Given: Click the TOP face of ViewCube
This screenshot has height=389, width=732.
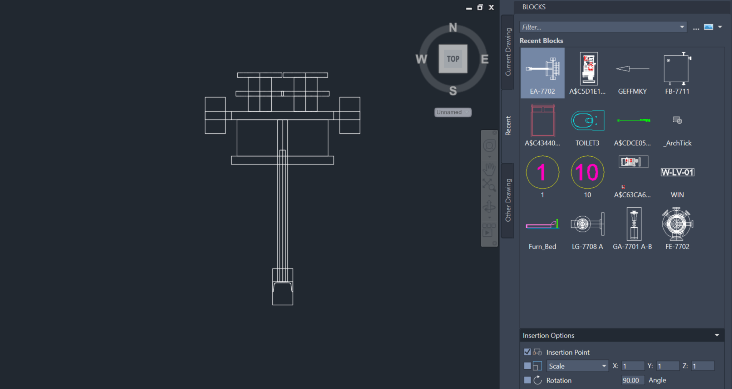Looking at the screenshot, I should pyautogui.click(x=453, y=59).
